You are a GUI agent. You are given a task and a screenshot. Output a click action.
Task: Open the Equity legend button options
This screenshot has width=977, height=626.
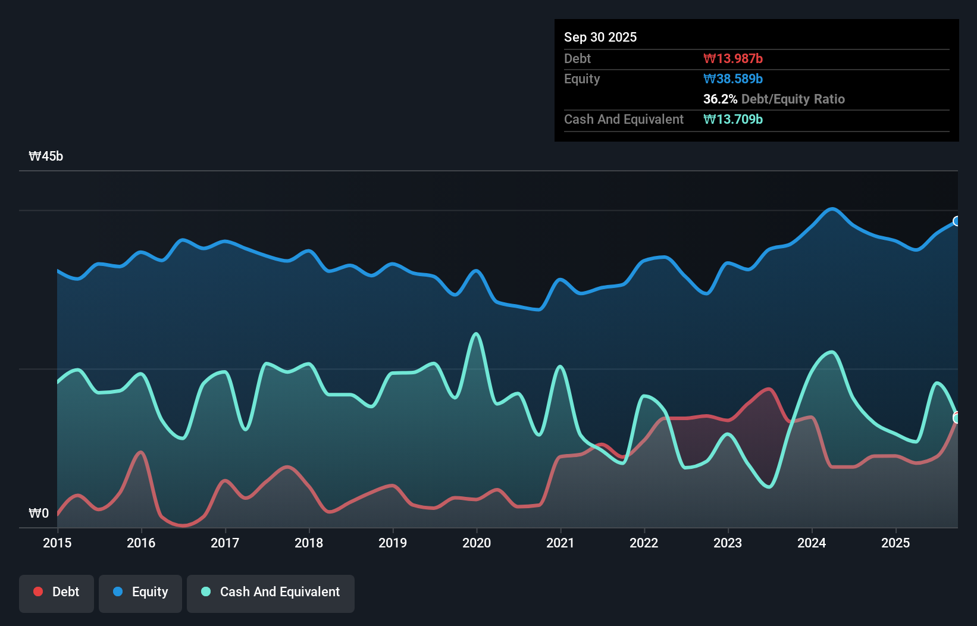tap(140, 593)
